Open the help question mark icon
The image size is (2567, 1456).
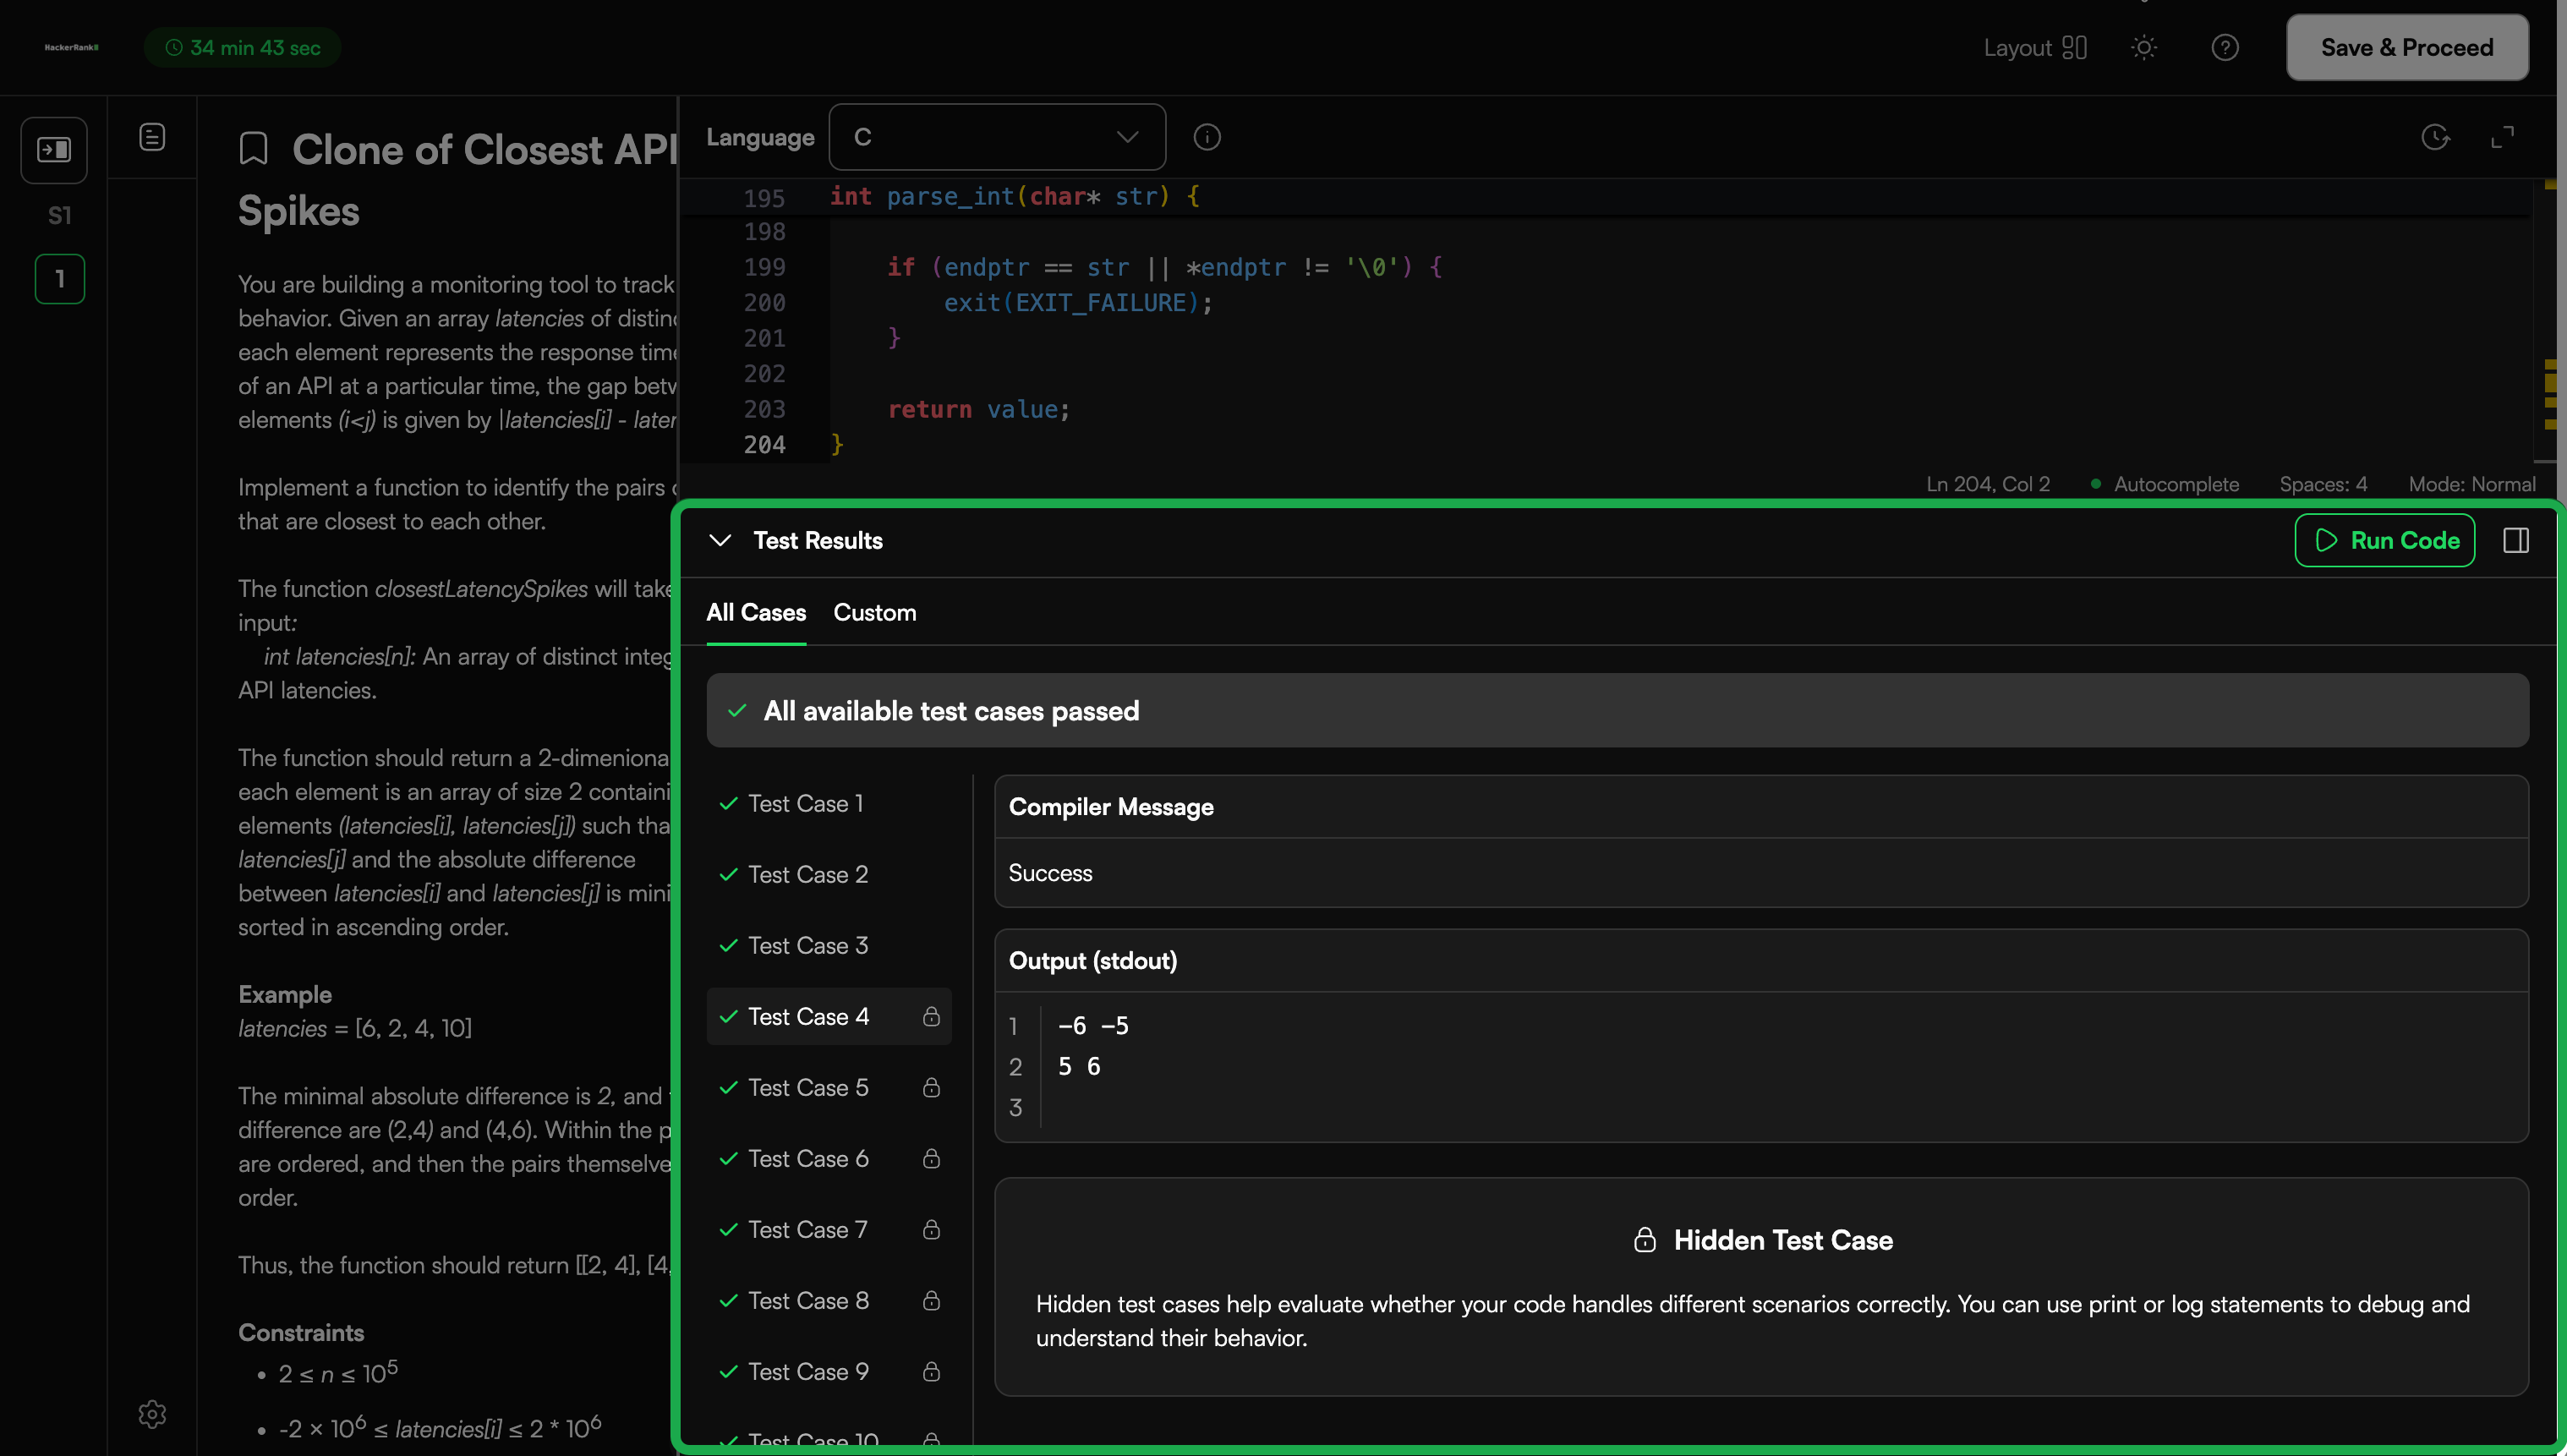click(2224, 47)
